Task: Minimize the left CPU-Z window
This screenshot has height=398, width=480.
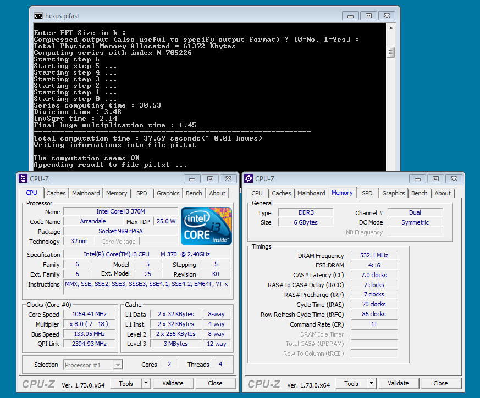Action: point(192,179)
